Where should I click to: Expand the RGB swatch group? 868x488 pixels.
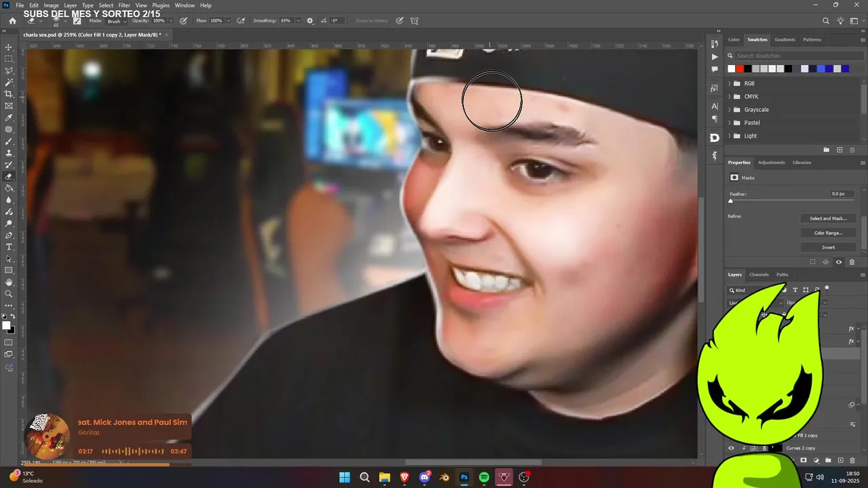point(730,83)
